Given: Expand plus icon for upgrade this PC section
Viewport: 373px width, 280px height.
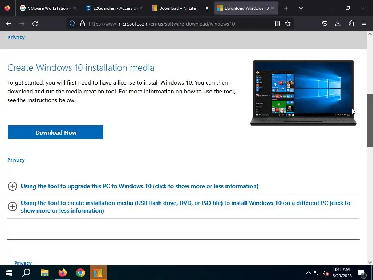Looking at the screenshot, I should (x=12, y=186).
